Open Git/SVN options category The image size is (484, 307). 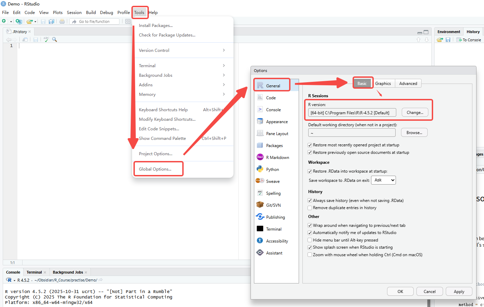276,205
